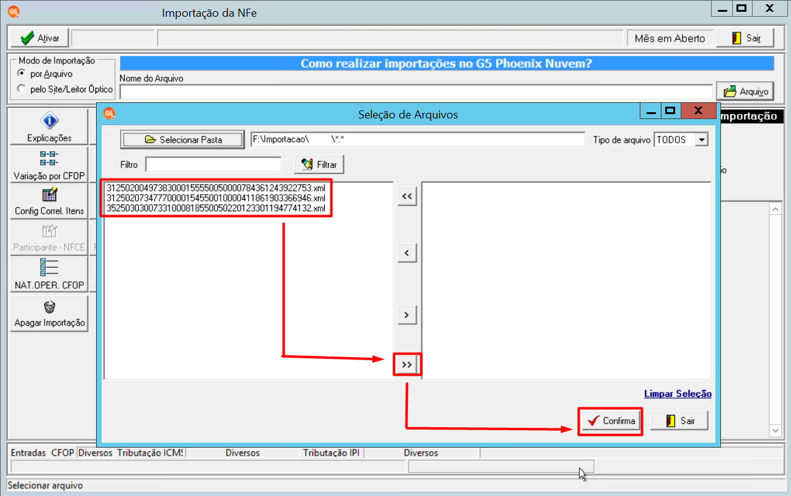Click Apagar Importação trash button
The height and width of the screenshot is (496, 791).
pyautogui.click(x=49, y=314)
